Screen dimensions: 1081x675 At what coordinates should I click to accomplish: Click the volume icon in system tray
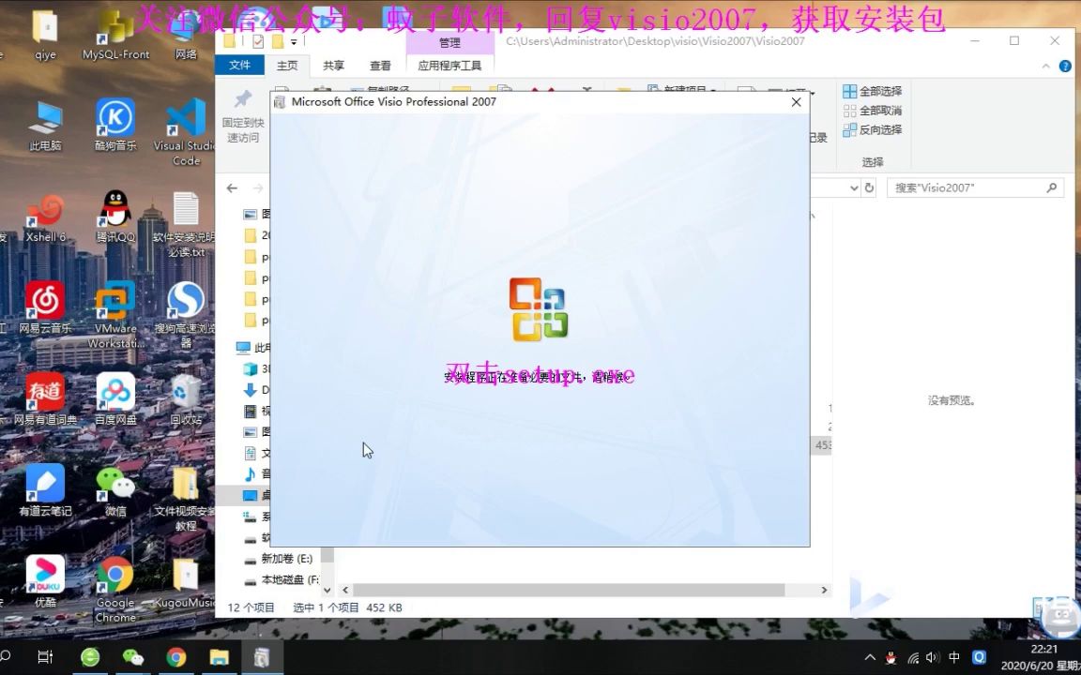click(x=932, y=657)
